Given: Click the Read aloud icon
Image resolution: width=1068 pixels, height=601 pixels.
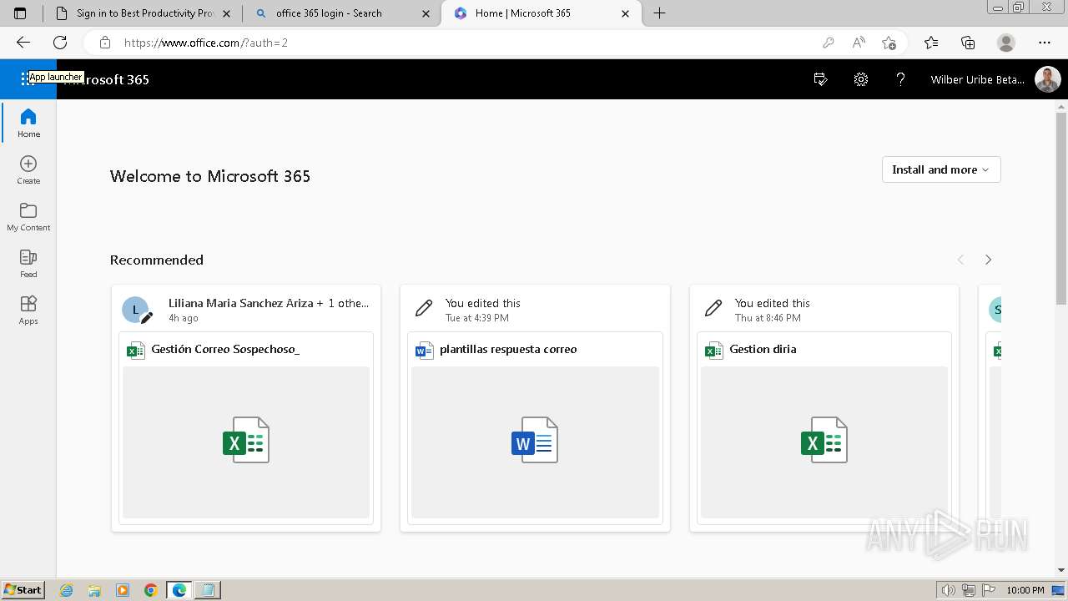Looking at the screenshot, I should pos(859,43).
